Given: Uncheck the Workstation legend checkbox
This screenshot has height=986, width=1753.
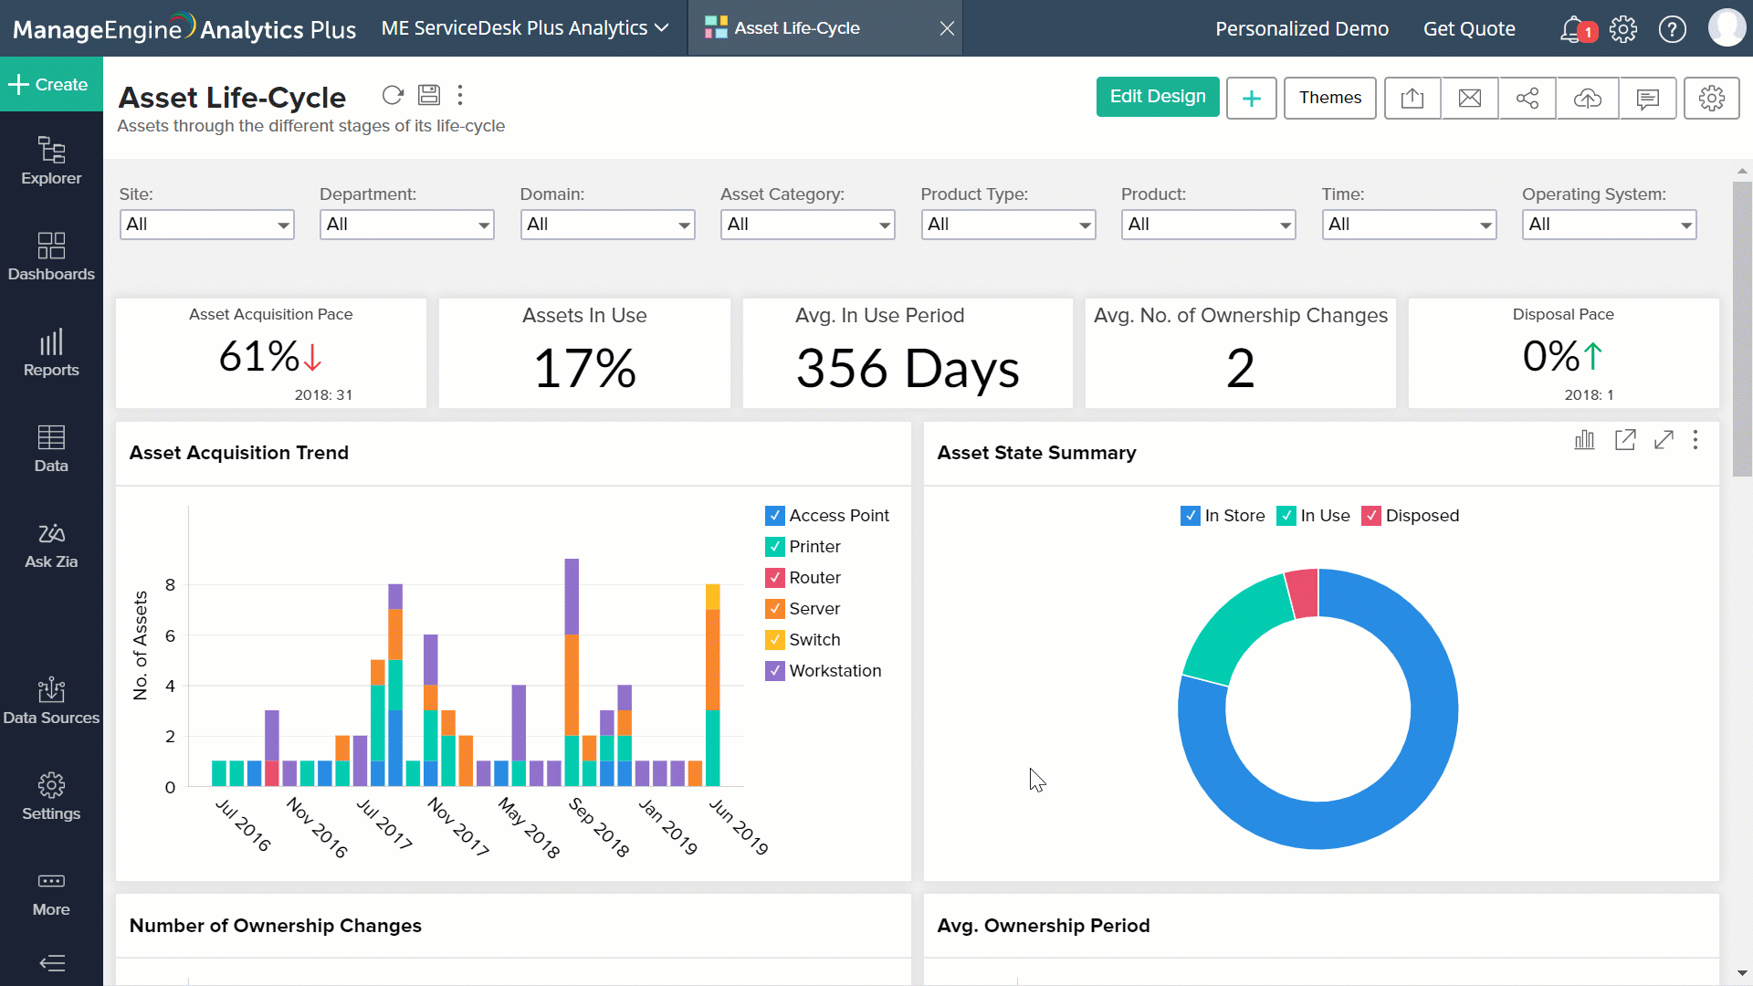Looking at the screenshot, I should (774, 671).
